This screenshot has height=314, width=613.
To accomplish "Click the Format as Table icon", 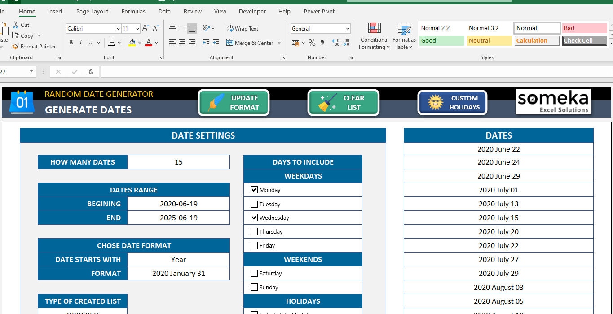I will pyautogui.click(x=403, y=36).
